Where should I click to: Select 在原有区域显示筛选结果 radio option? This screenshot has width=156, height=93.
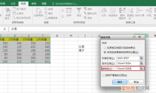(x=105, y=48)
